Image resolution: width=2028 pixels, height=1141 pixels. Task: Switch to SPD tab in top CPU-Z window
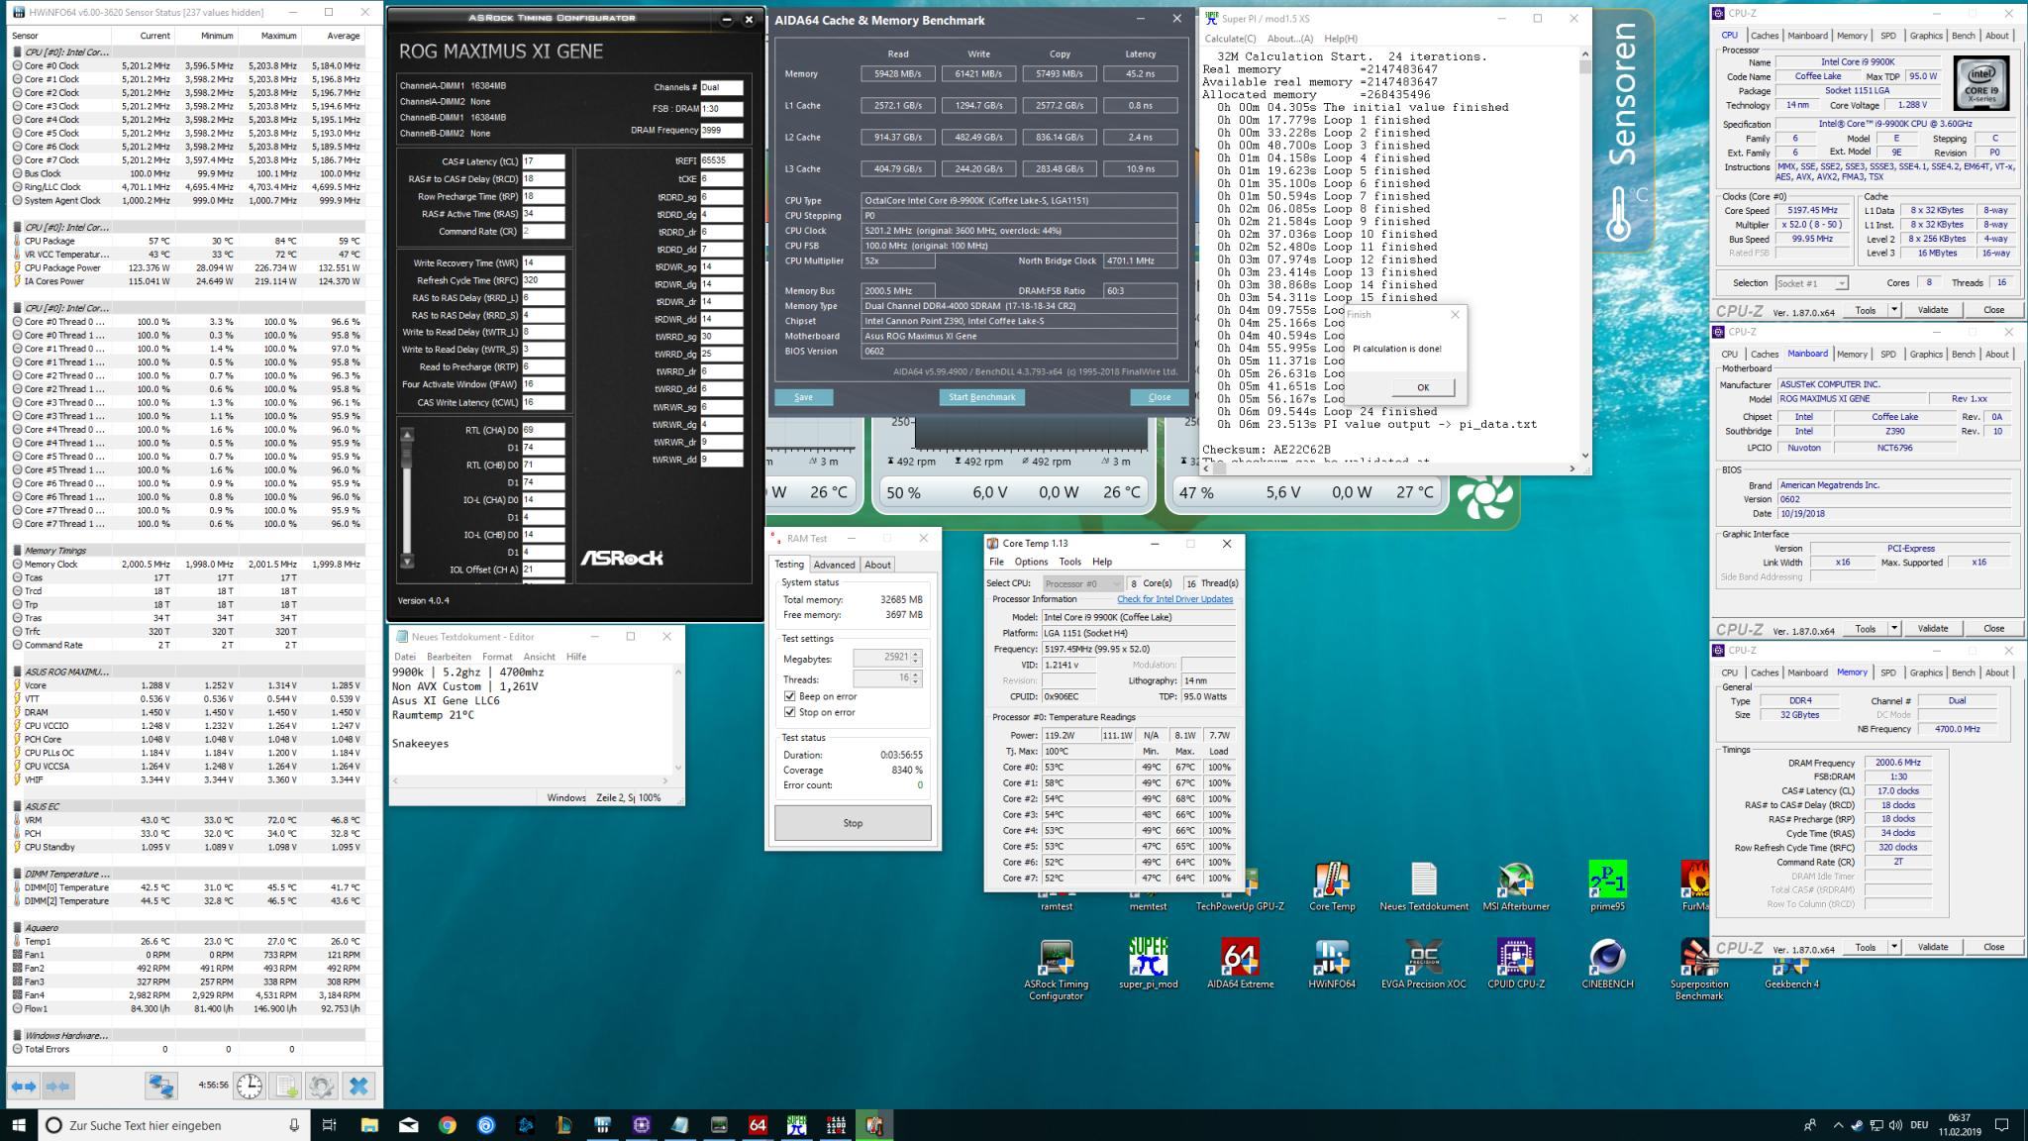[x=1887, y=36]
